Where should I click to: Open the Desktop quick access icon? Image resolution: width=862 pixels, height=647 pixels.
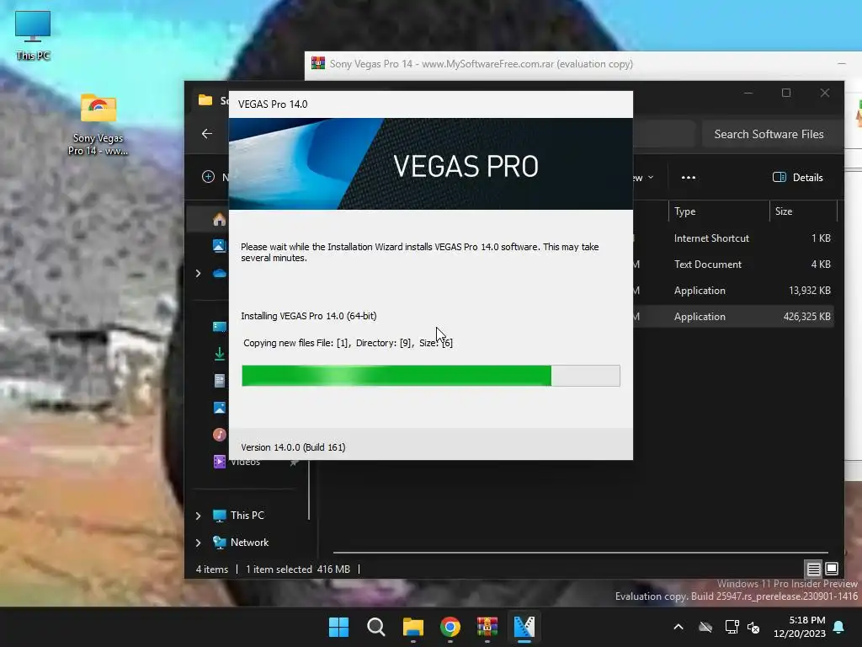(x=220, y=327)
